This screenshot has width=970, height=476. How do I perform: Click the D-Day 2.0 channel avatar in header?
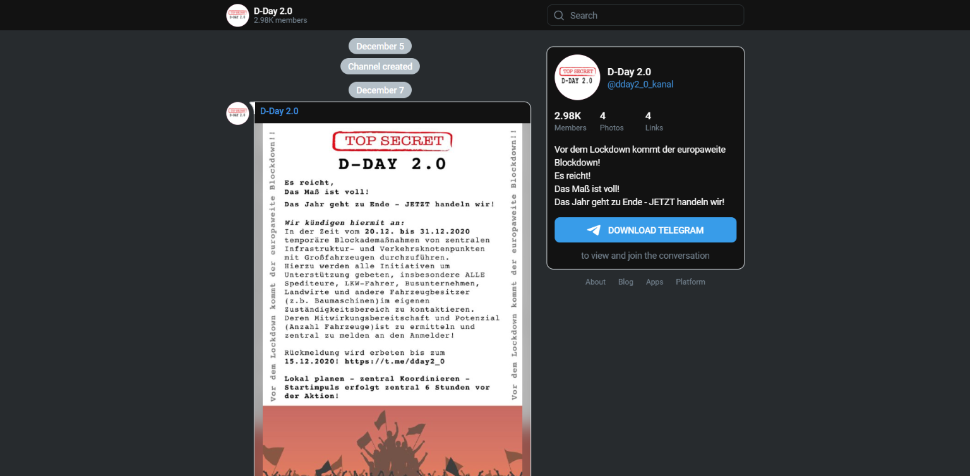(237, 15)
